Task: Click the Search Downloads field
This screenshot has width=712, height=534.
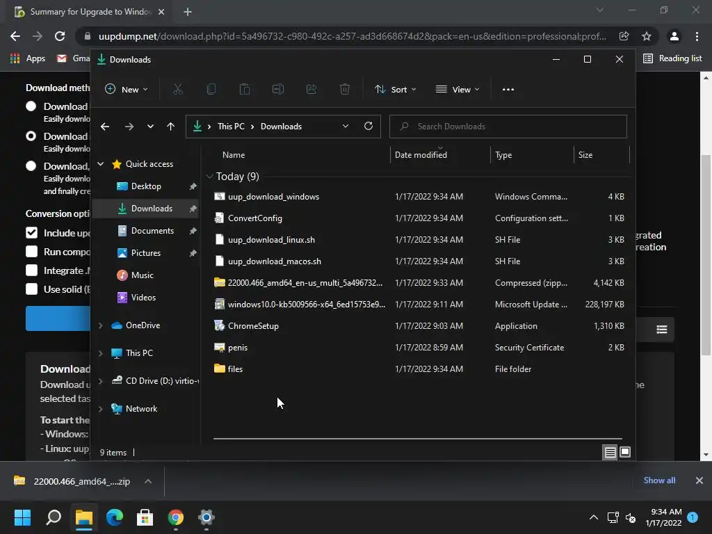Action: click(x=508, y=127)
